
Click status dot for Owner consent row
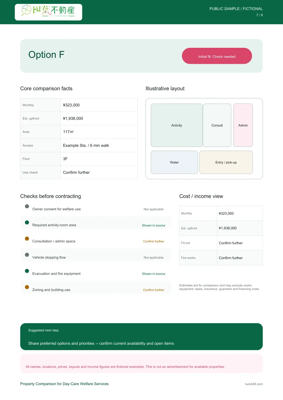[27, 206]
